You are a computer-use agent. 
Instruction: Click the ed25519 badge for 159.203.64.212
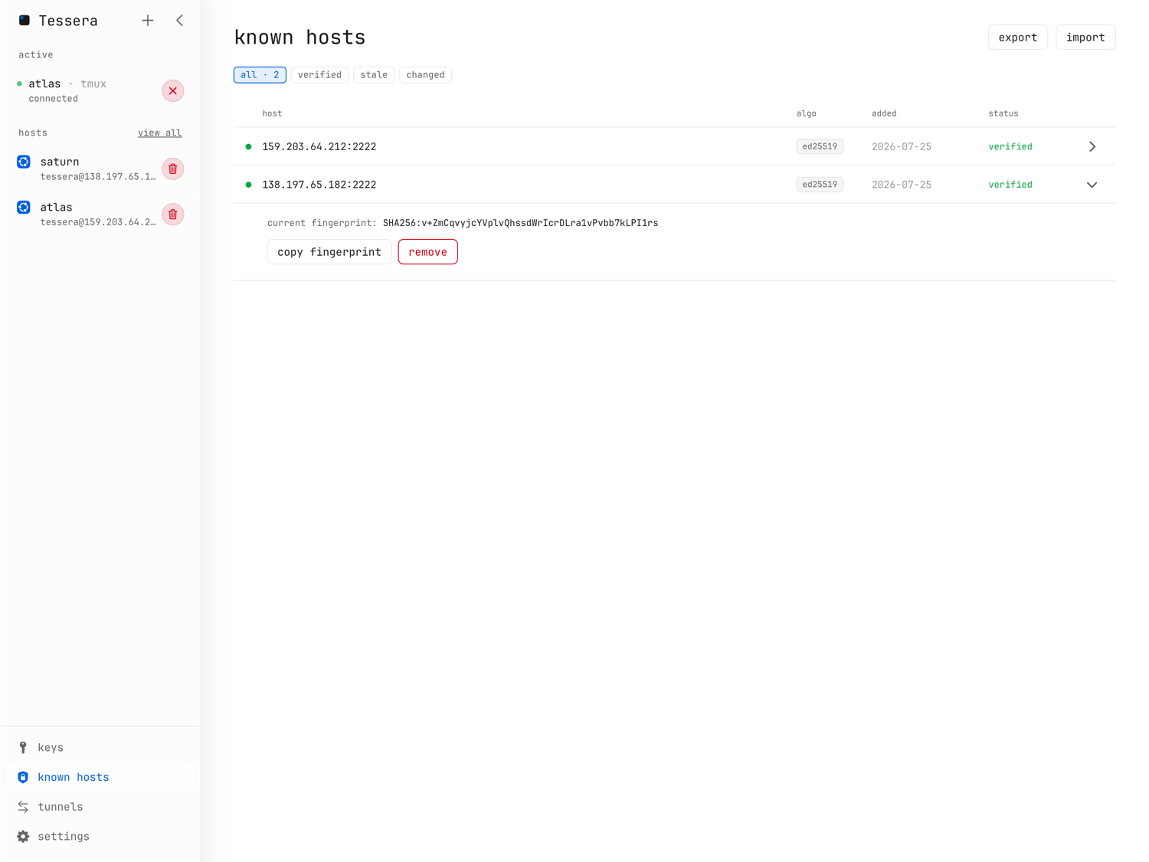(x=820, y=146)
